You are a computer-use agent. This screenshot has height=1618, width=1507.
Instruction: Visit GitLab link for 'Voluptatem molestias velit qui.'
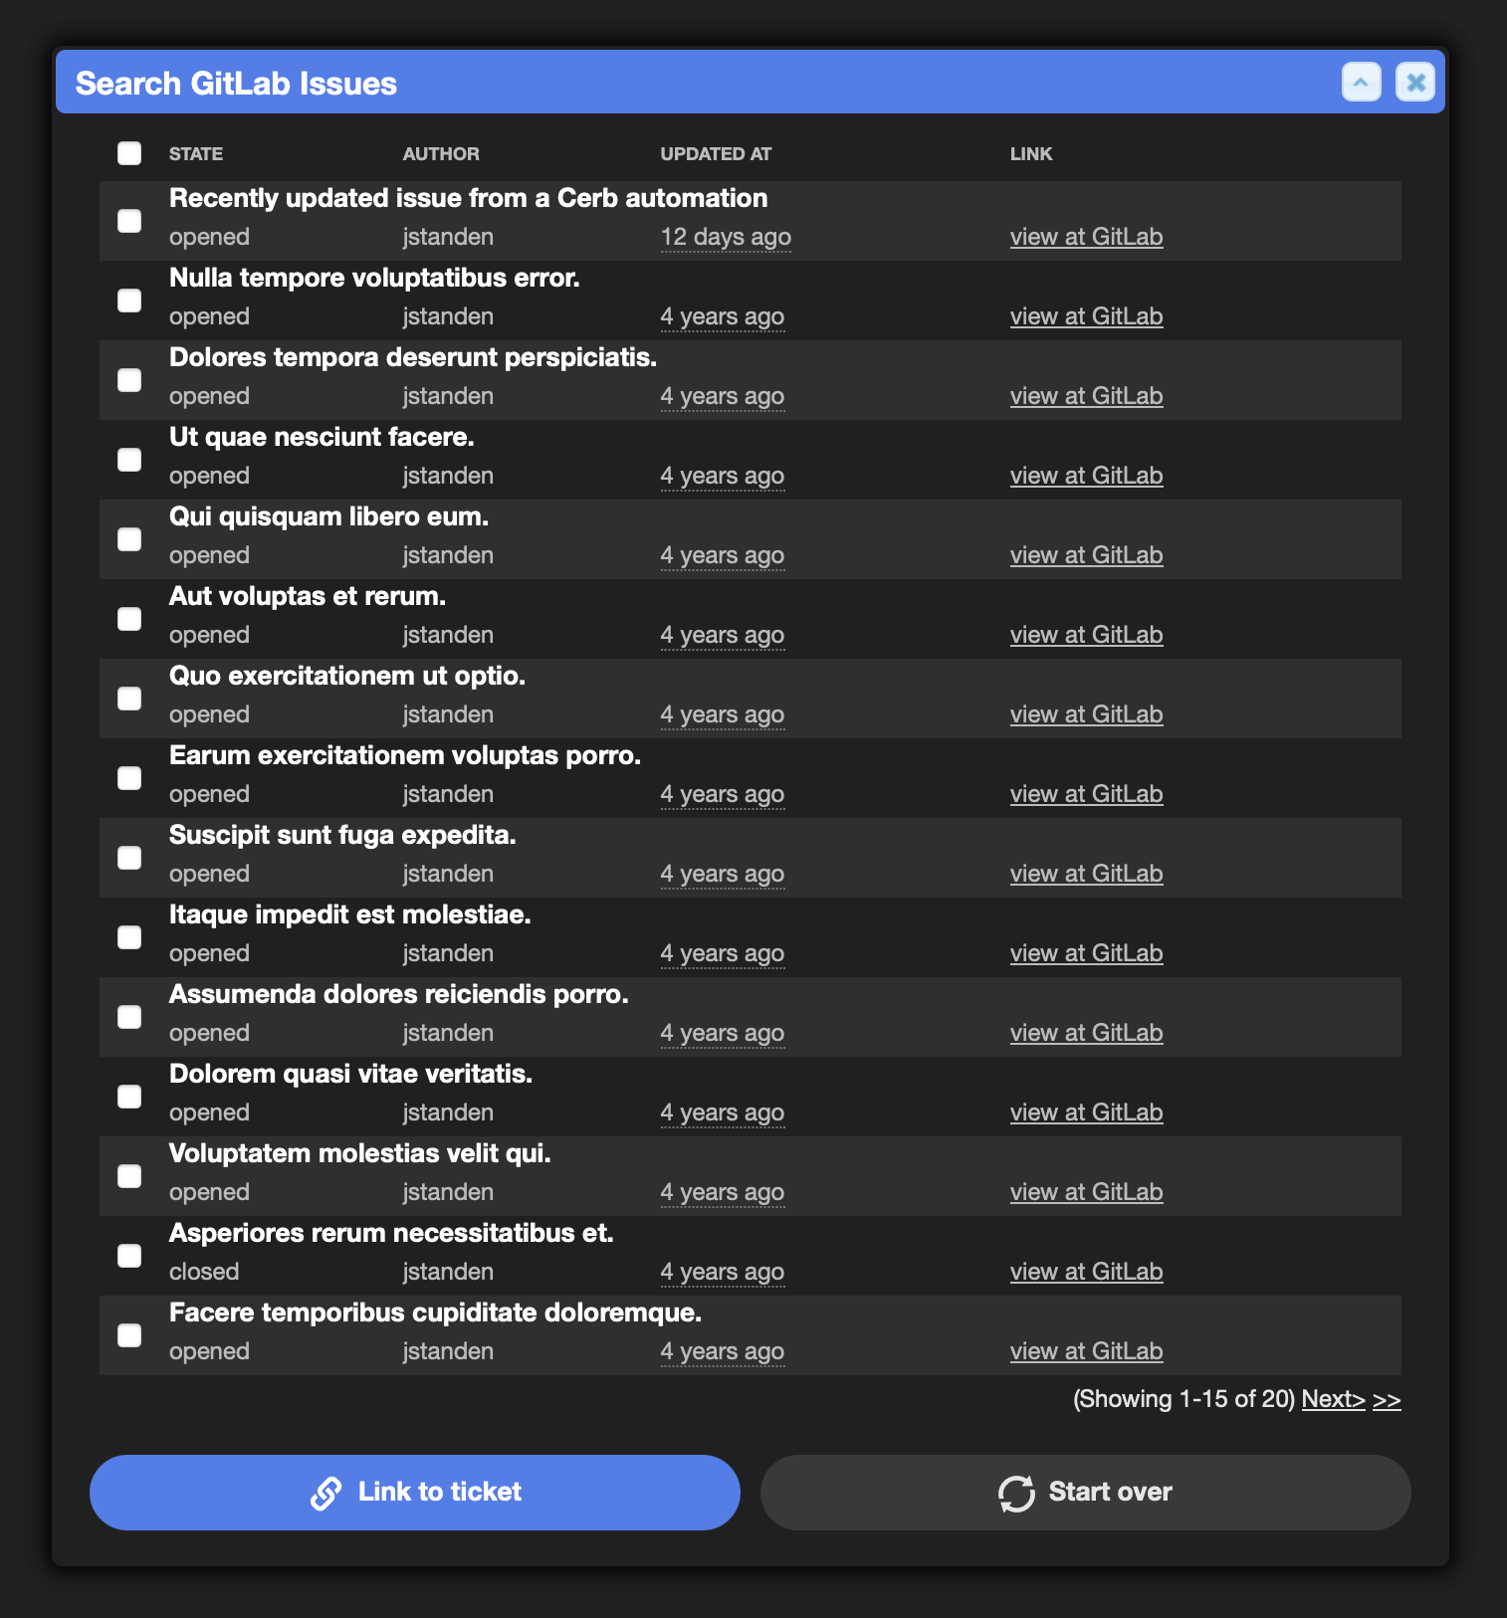pyautogui.click(x=1086, y=1192)
